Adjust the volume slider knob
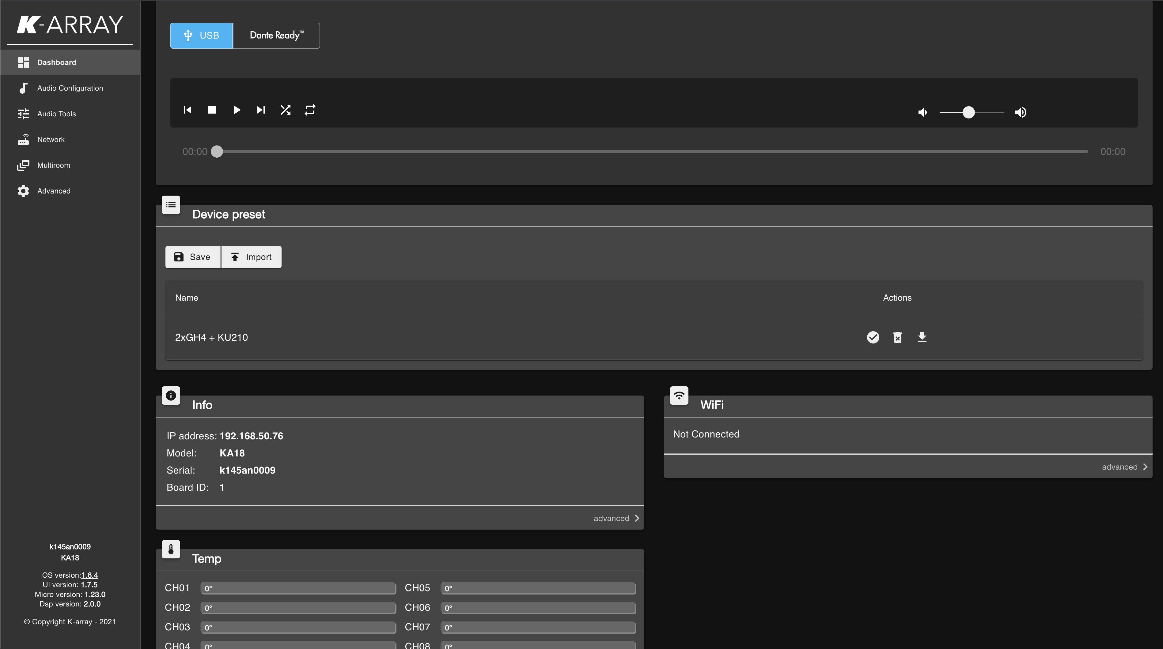 tap(968, 112)
